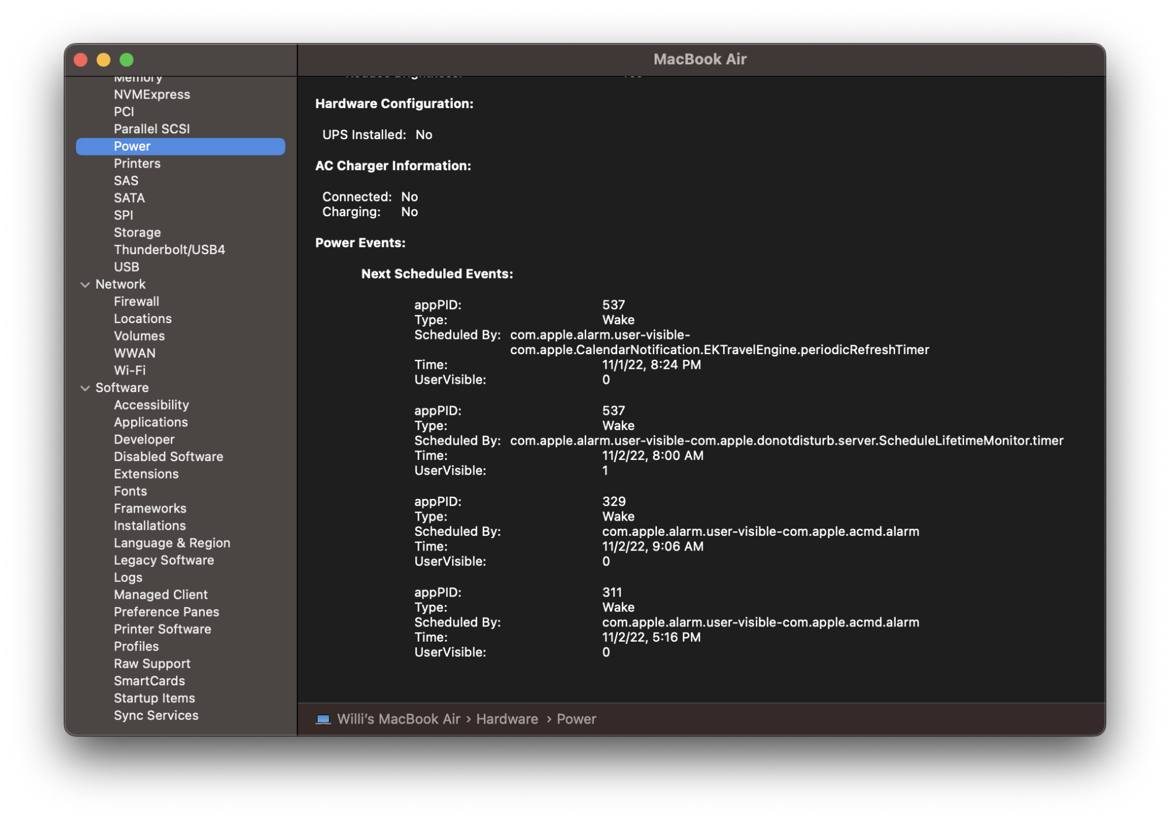Viewport: 1170px width, 821px height.
Task: Click the Hardware Configuration heading
Action: point(394,103)
